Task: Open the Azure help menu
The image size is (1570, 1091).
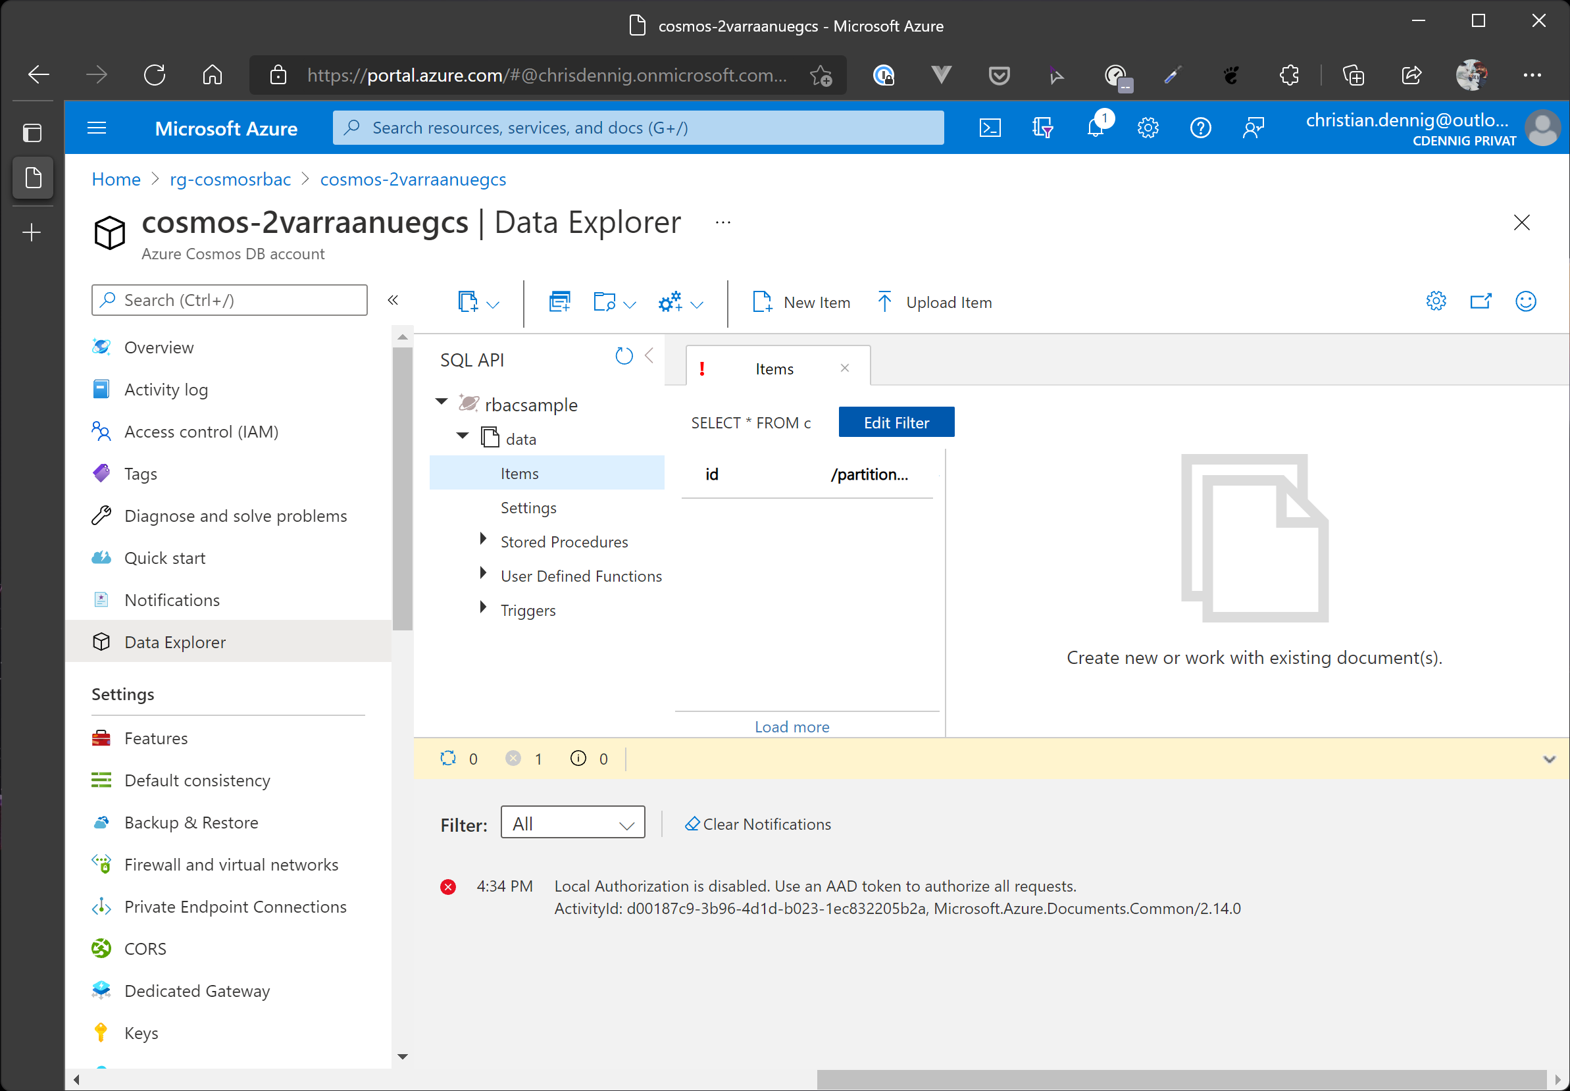Action: coord(1200,127)
